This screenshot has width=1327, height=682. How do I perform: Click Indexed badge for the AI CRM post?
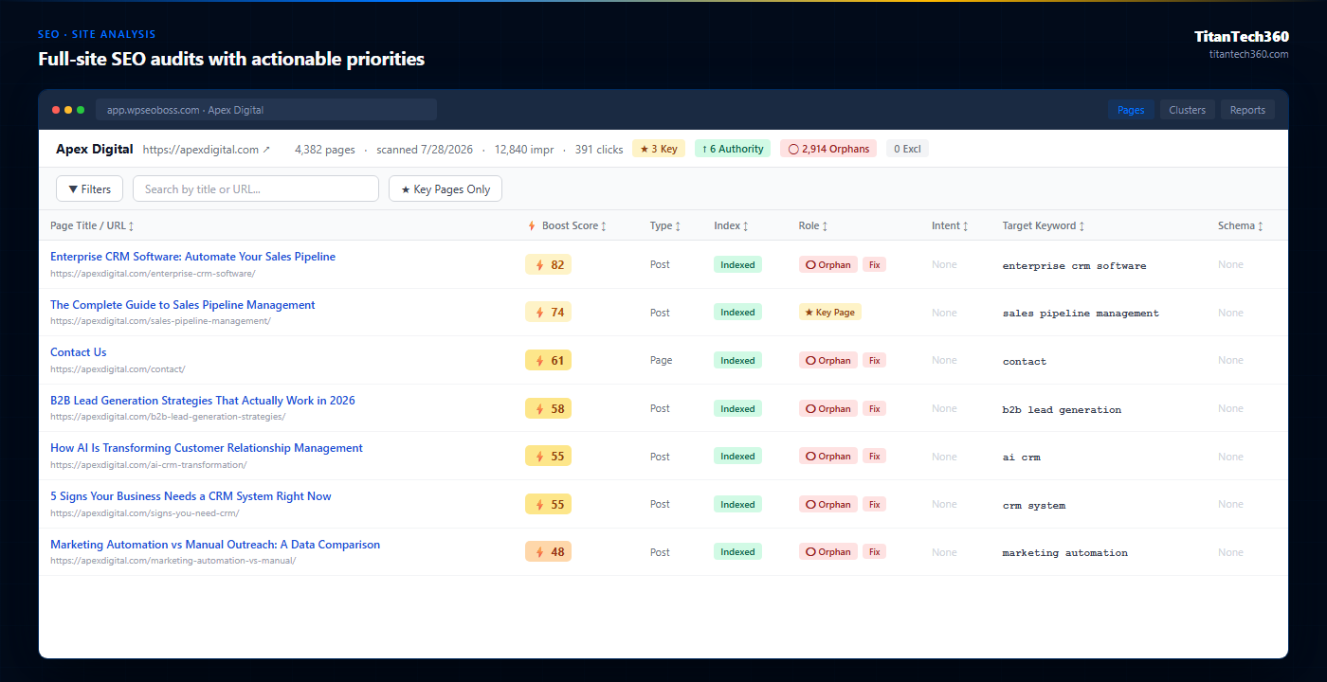(x=737, y=457)
